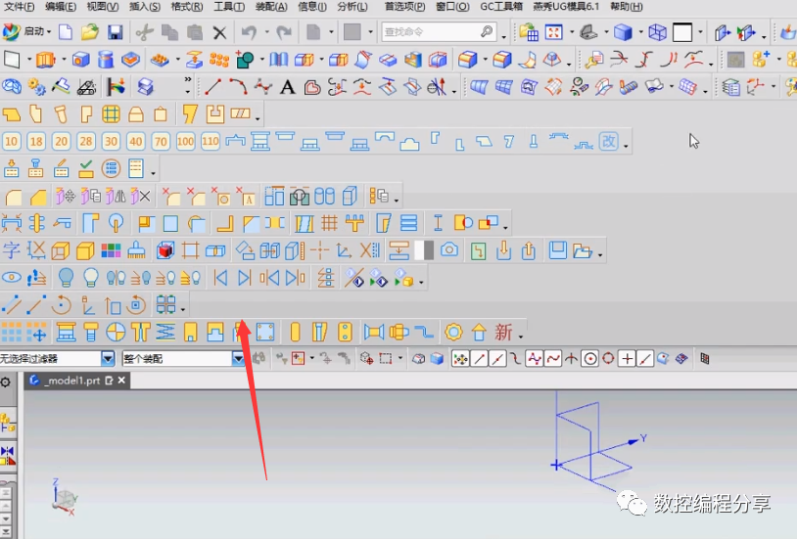The image size is (797, 539).
Task: Toggle Intersection snap
Action: point(571,359)
